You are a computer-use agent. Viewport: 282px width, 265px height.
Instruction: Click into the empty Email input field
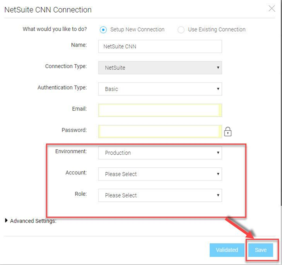click(160, 110)
